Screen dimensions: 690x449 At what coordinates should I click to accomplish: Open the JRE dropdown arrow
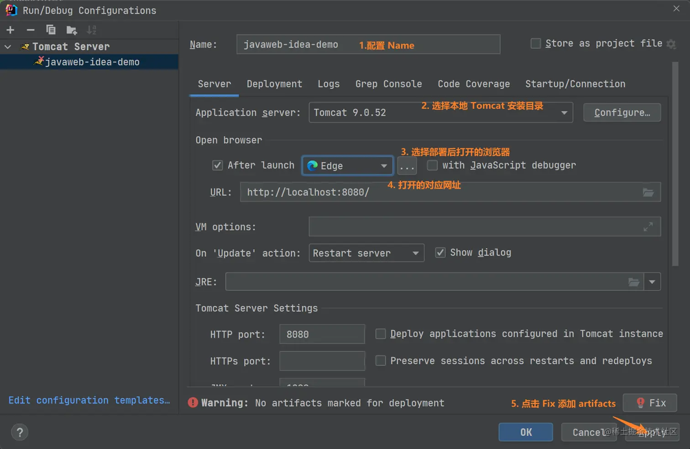[652, 282]
